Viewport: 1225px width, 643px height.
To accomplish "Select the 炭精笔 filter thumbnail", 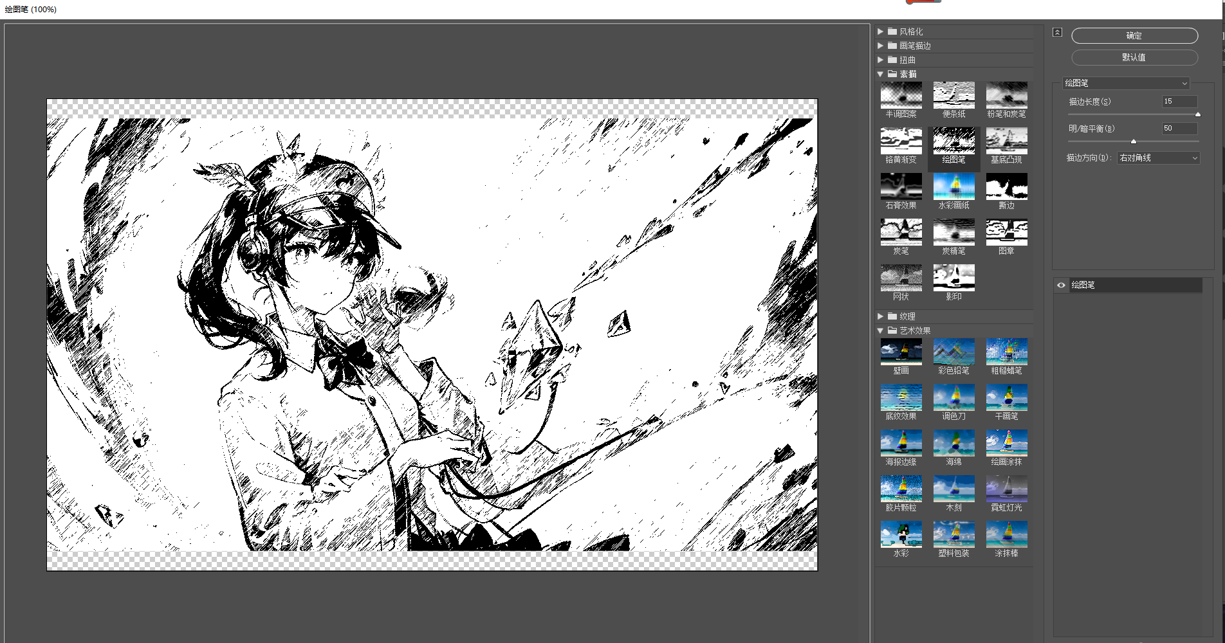I will (953, 232).
